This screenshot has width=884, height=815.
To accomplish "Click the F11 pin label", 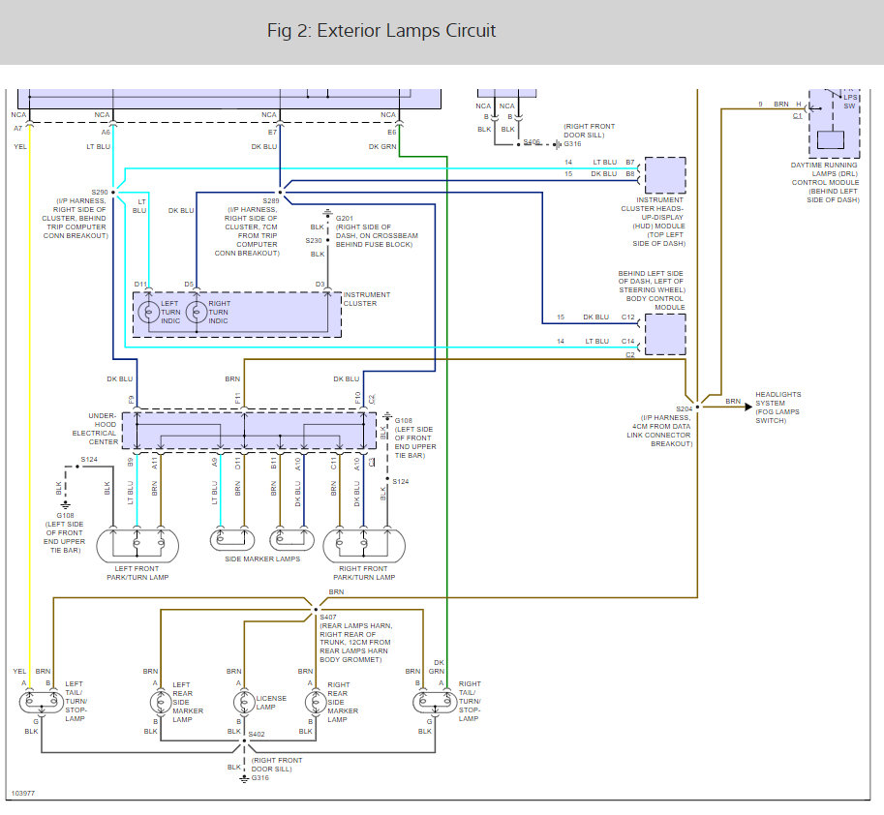I will [237, 398].
